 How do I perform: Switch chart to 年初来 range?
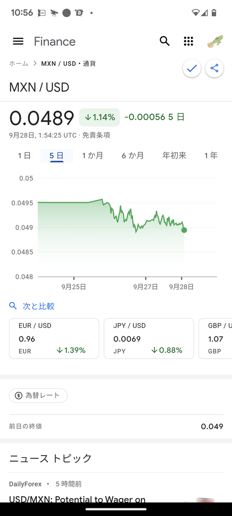(174, 156)
